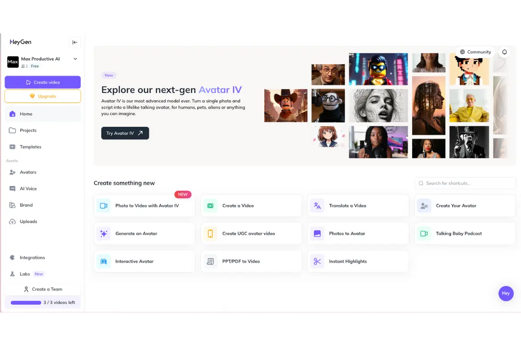Click the Photo to Video camera icon
Image resolution: width=521 pixels, height=347 pixels.
[104, 206]
